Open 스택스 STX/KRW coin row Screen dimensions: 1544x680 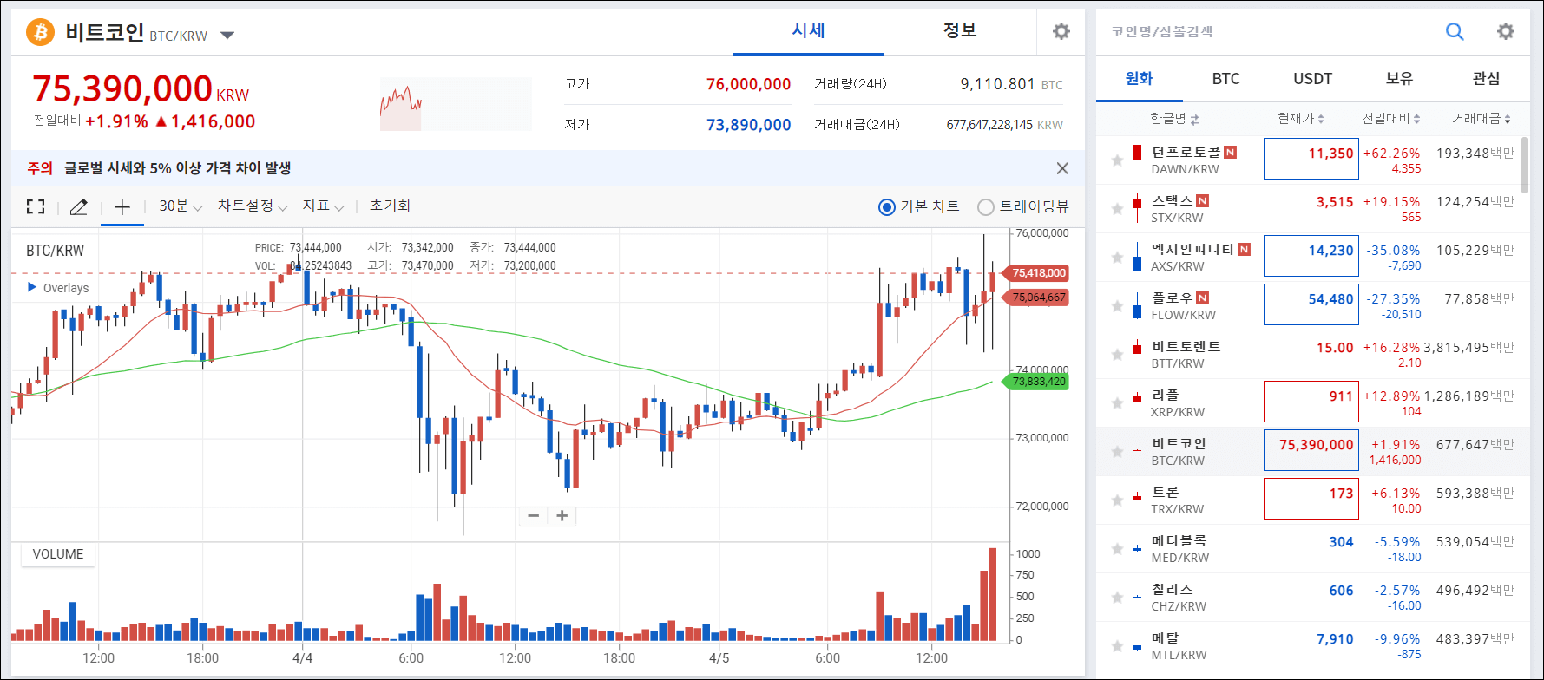1309,209
